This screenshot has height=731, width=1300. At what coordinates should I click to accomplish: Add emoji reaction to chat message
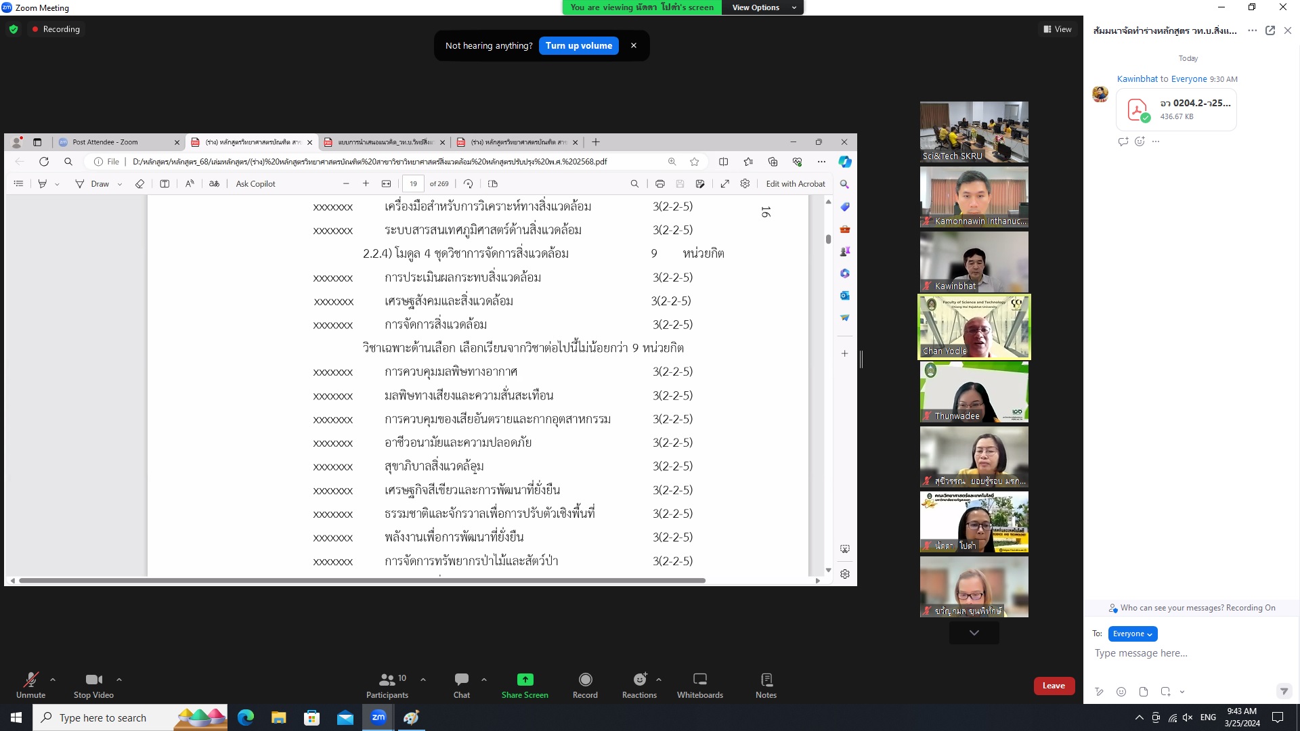[1140, 141]
